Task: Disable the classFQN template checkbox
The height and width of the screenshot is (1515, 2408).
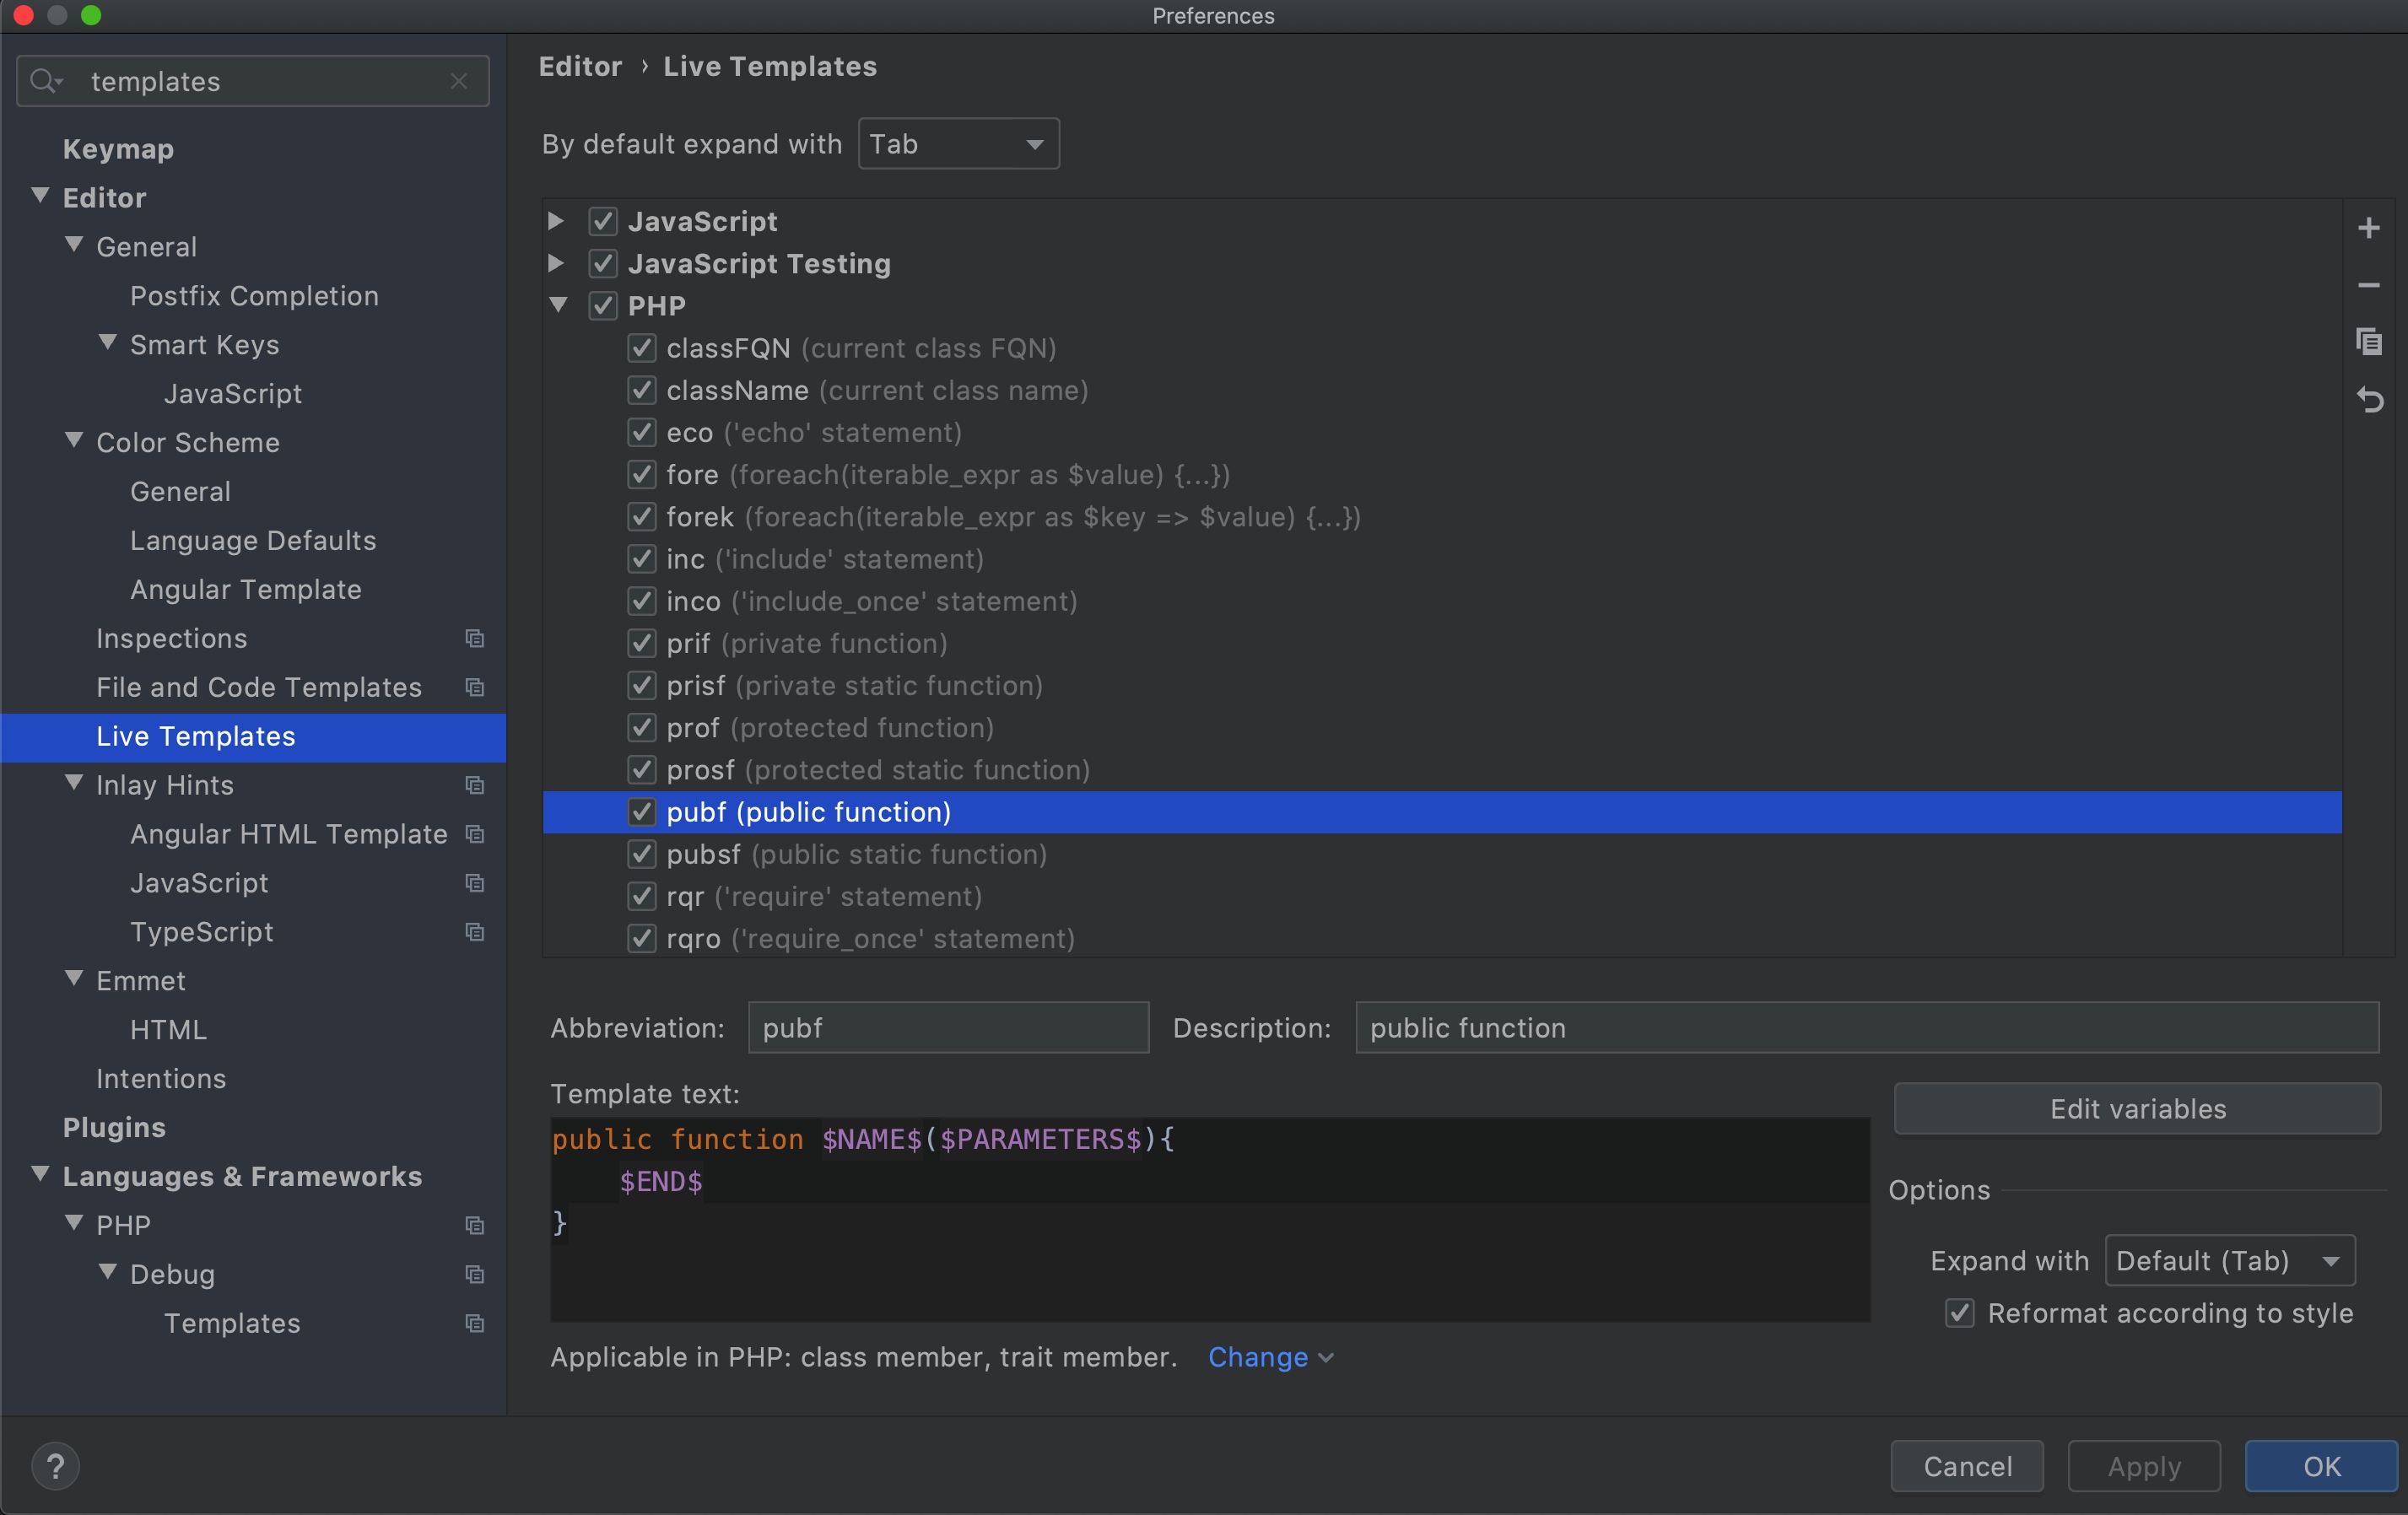Action: pos(642,348)
